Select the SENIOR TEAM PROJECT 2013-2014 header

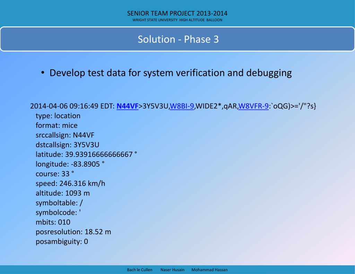(177, 14)
